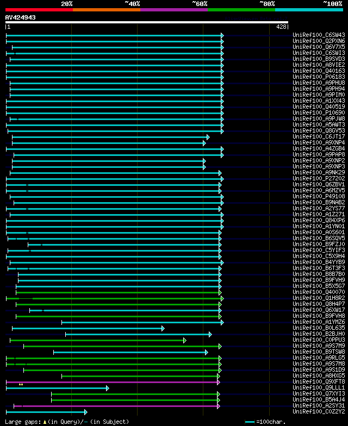
Task: Click the green ~80% identity legend segment
Action: [x=241, y=10]
